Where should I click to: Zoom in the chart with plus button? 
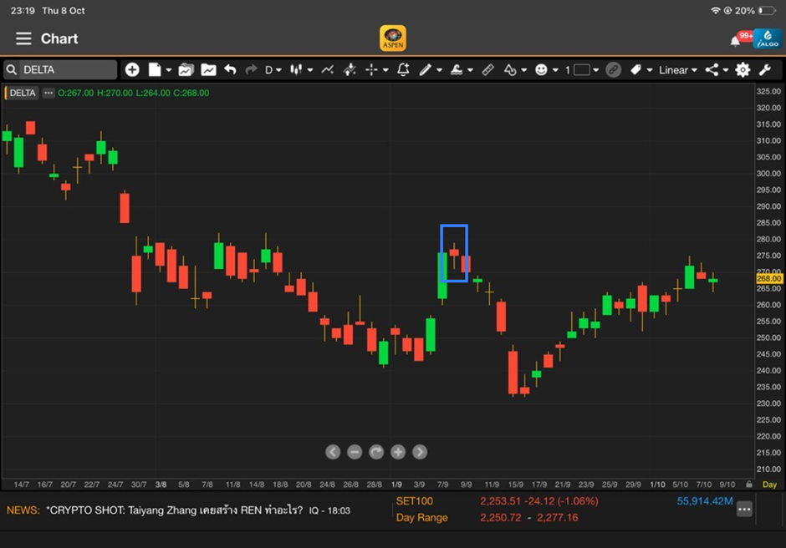[398, 452]
